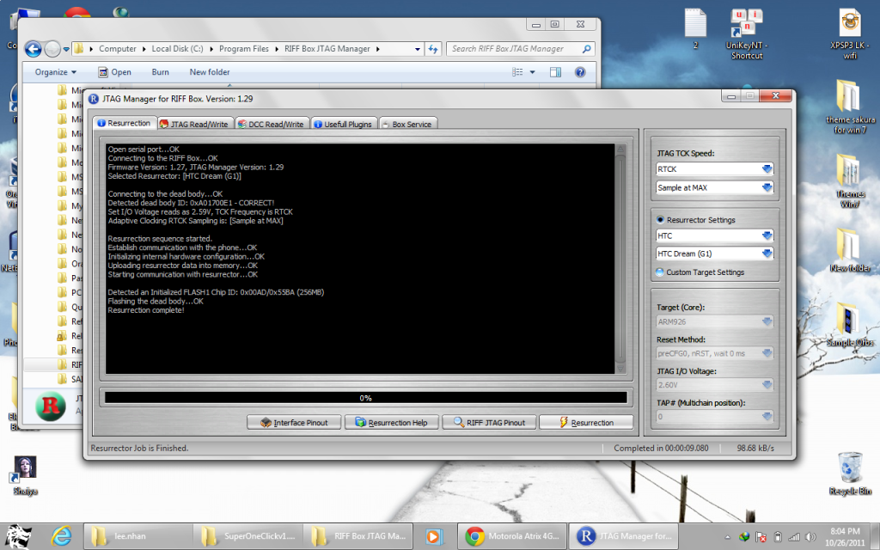Open the Usefull Plugins tab
Screen dimensions: 880x550
(343, 124)
